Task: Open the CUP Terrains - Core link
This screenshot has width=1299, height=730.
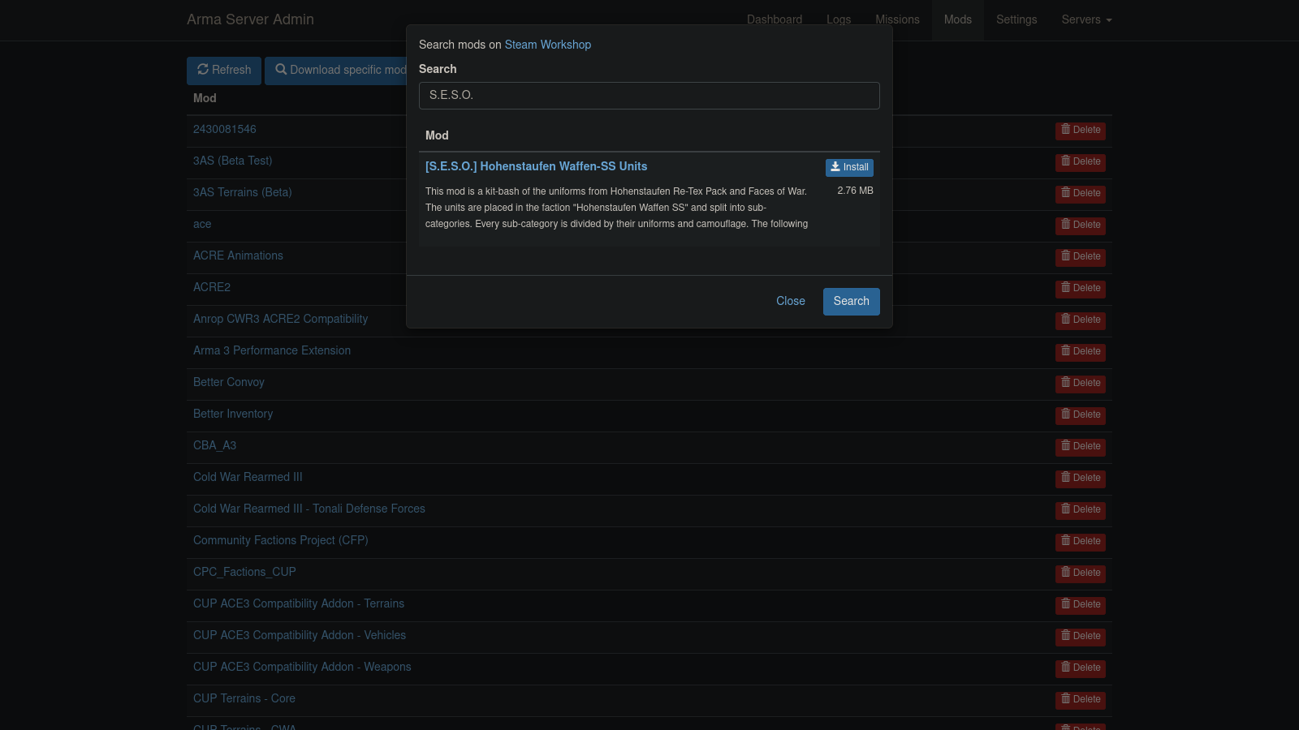Action: 244,698
